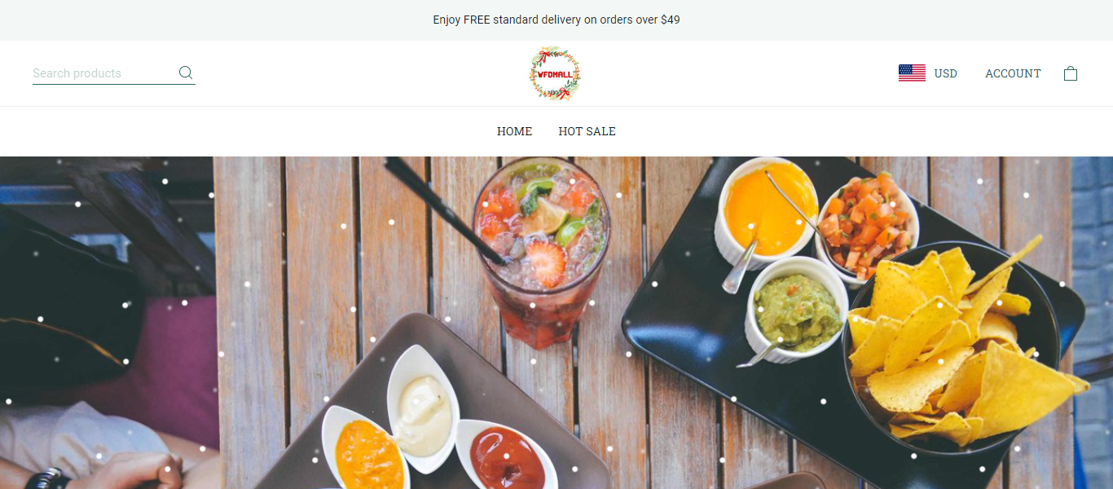Viewport: 1113px width, 489px height.
Task: Click the tomato salsa bowl in banner
Action: [x=868, y=224]
